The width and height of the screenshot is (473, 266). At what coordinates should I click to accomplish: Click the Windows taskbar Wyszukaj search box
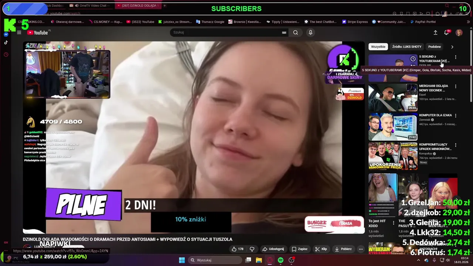(x=216, y=260)
